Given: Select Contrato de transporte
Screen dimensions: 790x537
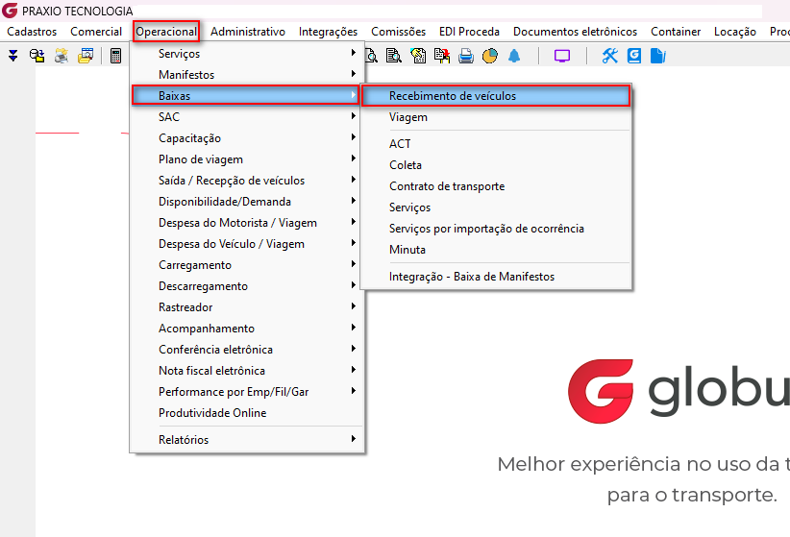Looking at the screenshot, I should tap(496, 186).
